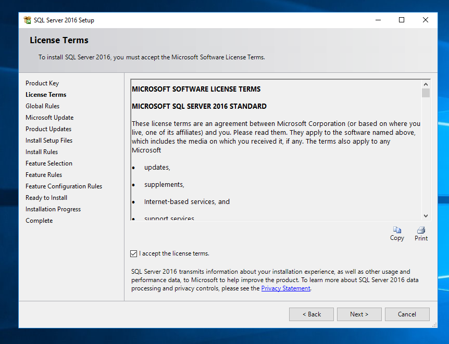The image size is (449, 344).
Task: Click the Copy icon for license text
Action: [x=397, y=230]
